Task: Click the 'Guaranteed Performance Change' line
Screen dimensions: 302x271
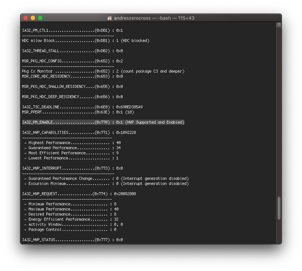Action: pyautogui.click(x=107, y=178)
